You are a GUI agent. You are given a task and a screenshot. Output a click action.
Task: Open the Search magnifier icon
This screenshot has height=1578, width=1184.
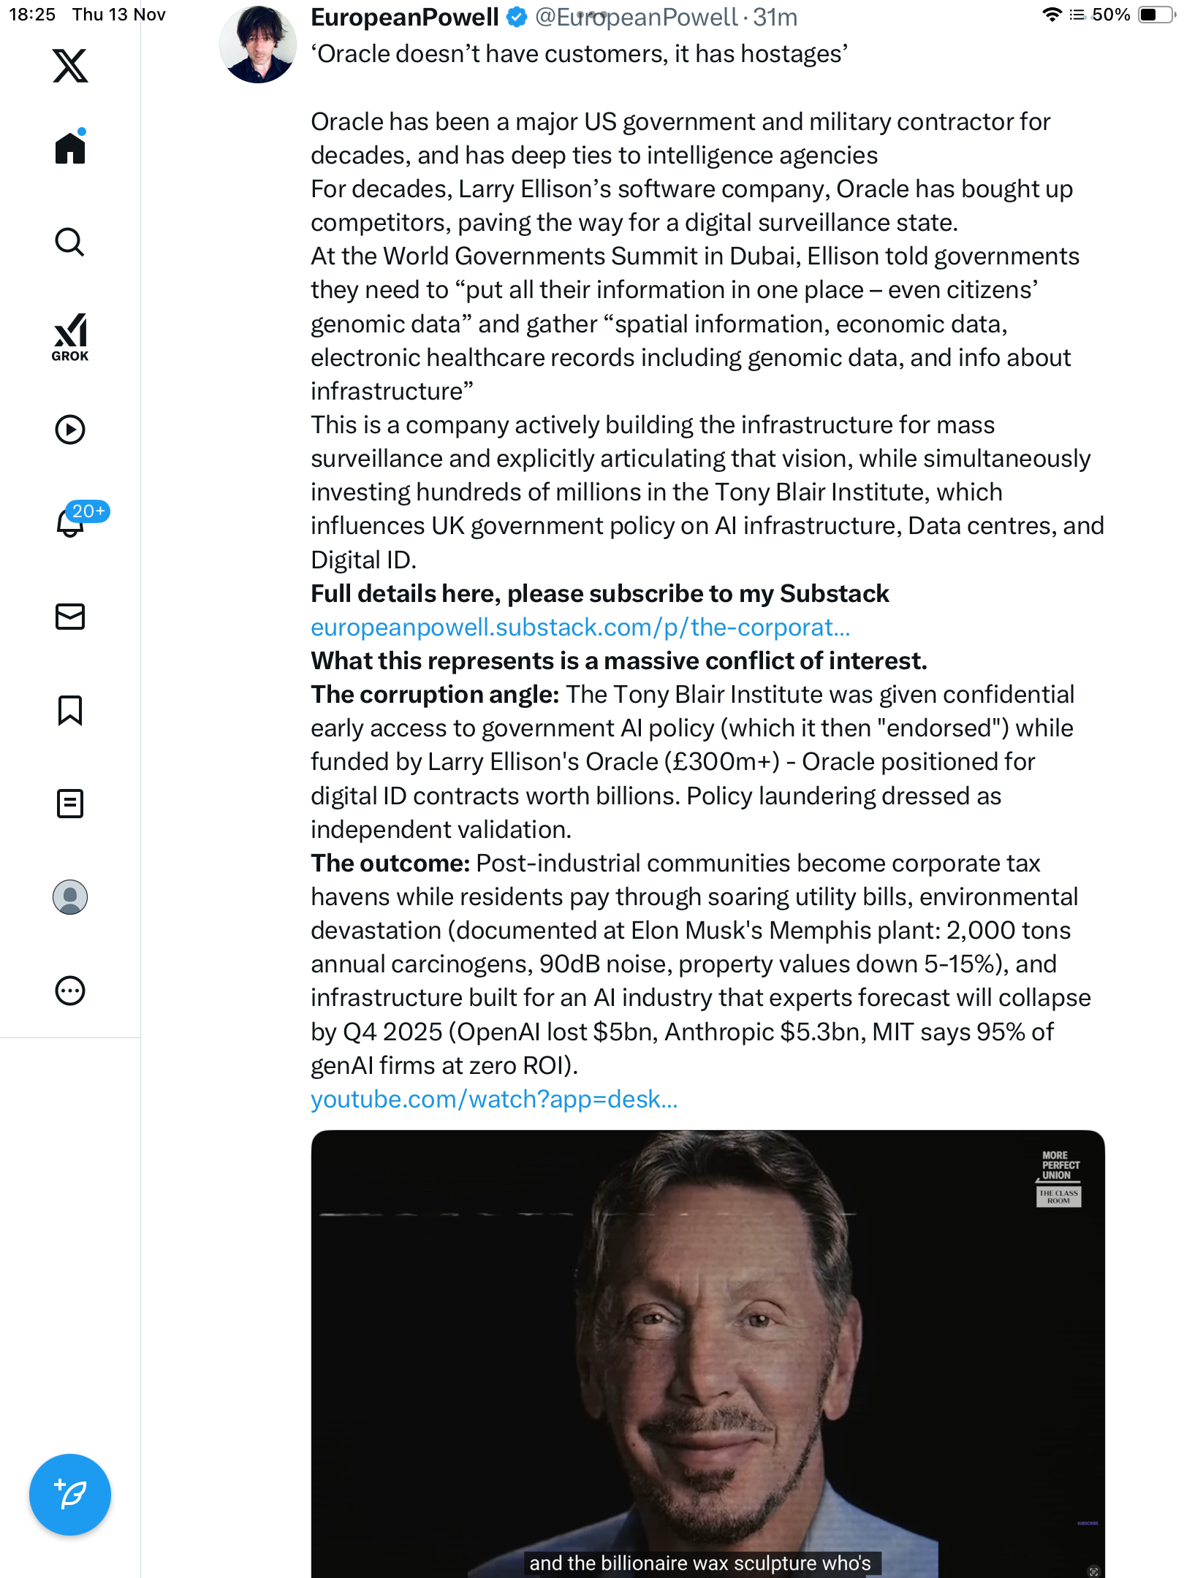tap(70, 242)
